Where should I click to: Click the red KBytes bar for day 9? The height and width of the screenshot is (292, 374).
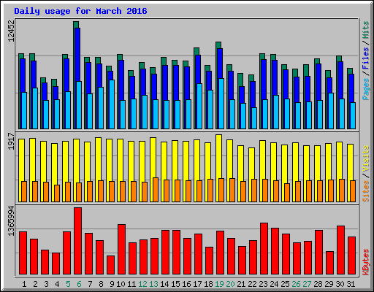pyautogui.click(x=110, y=265)
